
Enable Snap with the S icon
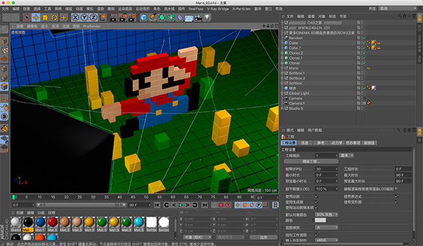coord(4,117)
